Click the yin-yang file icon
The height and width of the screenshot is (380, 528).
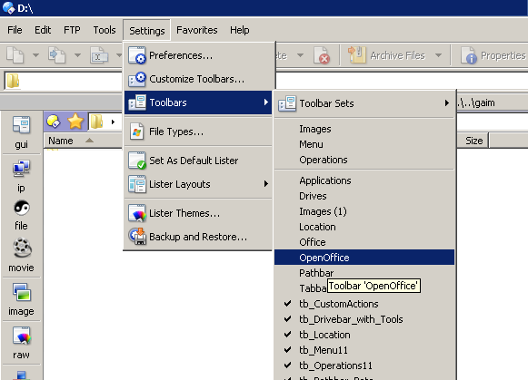pyautogui.click(x=22, y=208)
